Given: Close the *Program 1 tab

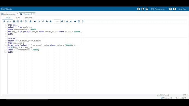Looking at the screenshot, I should pos(34,14).
